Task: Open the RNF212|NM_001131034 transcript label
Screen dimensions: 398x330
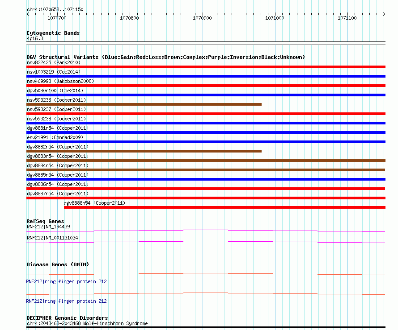Action: (x=52, y=238)
